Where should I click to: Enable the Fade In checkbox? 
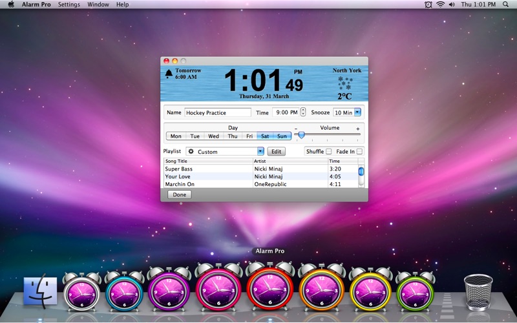[359, 151]
